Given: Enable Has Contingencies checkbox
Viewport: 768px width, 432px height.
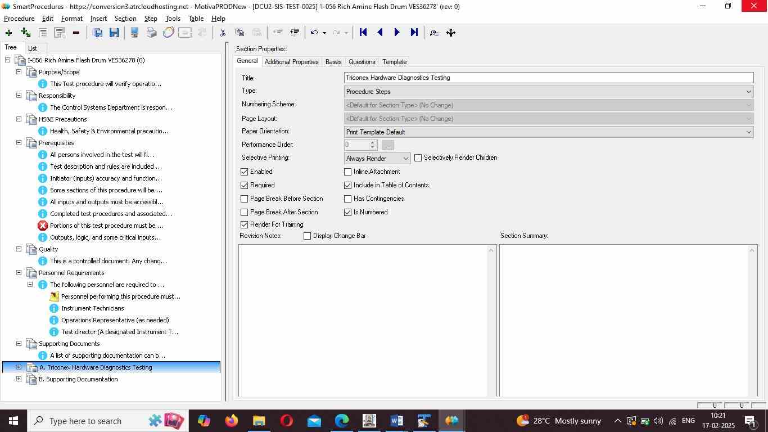Looking at the screenshot, I should (x=347, y=199).
